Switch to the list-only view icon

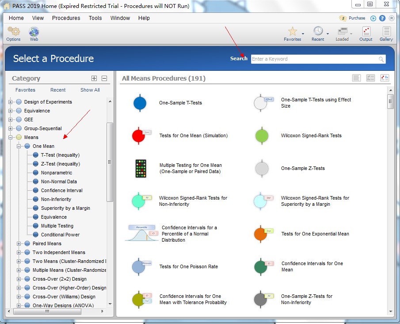(x=356, y=78)
